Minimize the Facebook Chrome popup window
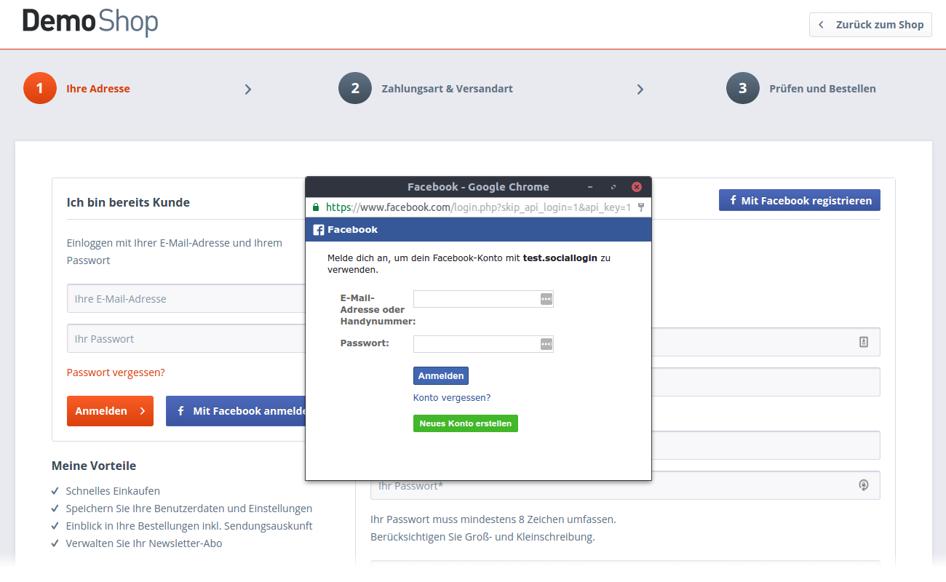The height and width of the screenshot is (582, 946). point(590,187)
